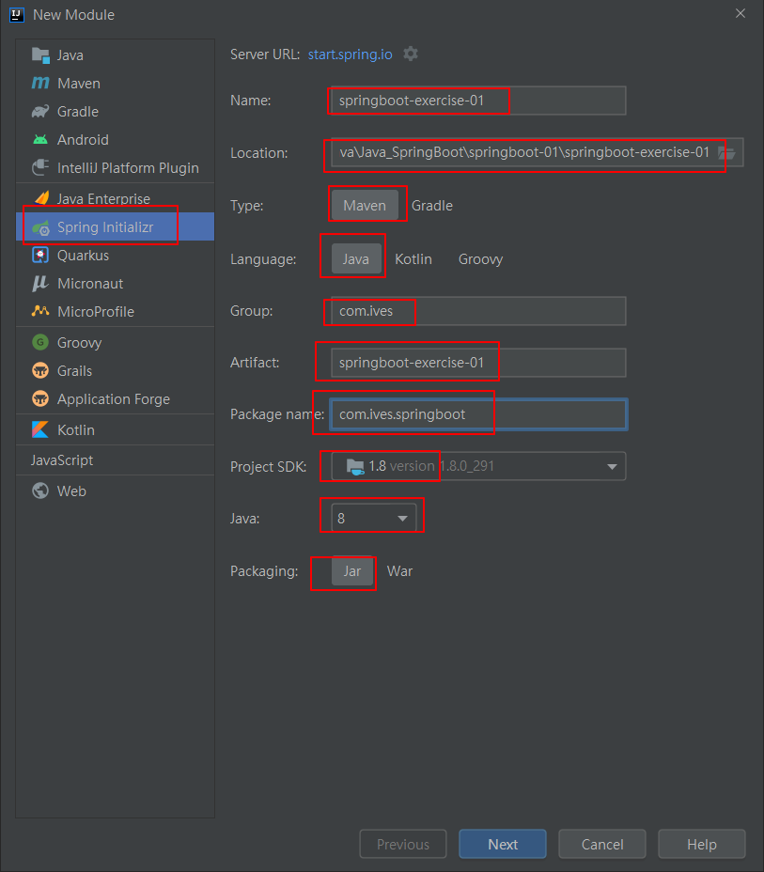Set project type to Gradle

click(432, 205)
